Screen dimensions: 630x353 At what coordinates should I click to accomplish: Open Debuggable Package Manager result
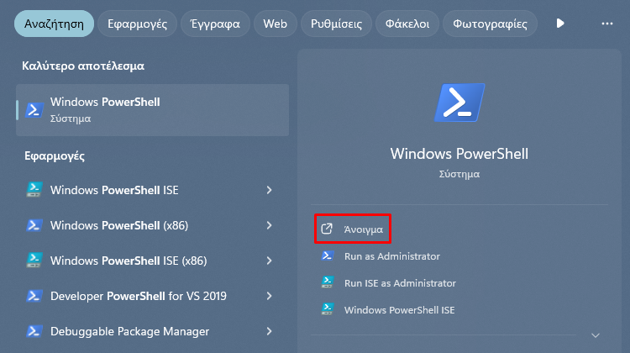point(152,331)
